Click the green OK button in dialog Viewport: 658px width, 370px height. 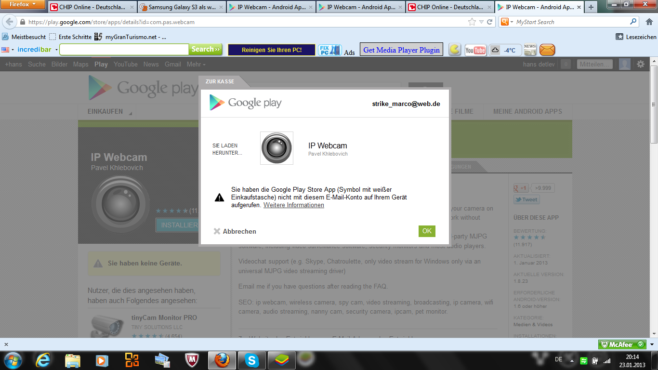tap(427, 231)
